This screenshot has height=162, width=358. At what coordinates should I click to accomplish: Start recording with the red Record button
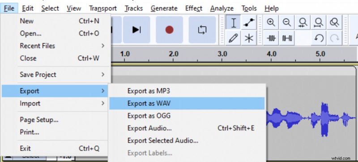[x=169, y=29]
